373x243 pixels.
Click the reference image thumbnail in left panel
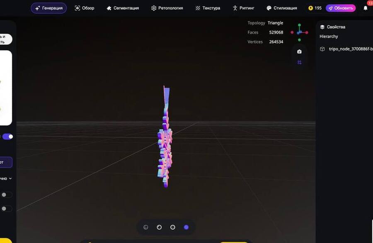pos(6,88)
